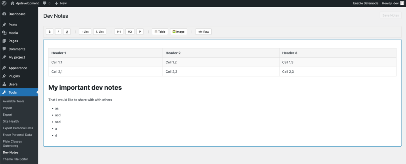Insert a Table from the toolbar
406x164 pixels.
(160, 32)
